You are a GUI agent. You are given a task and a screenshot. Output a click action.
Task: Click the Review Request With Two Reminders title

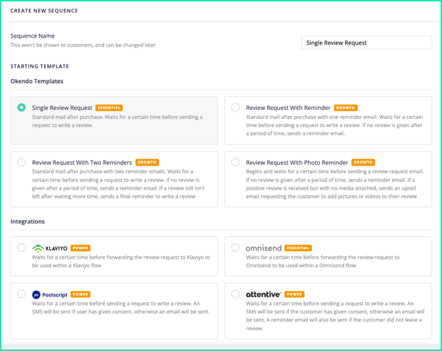[82, 163]
